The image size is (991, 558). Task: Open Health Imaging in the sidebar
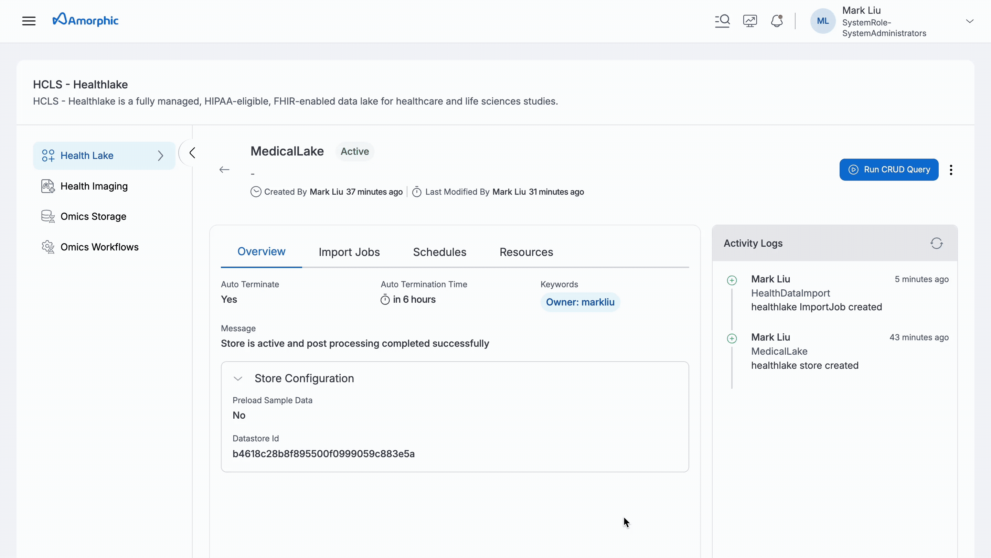click(x=94, y=186)
